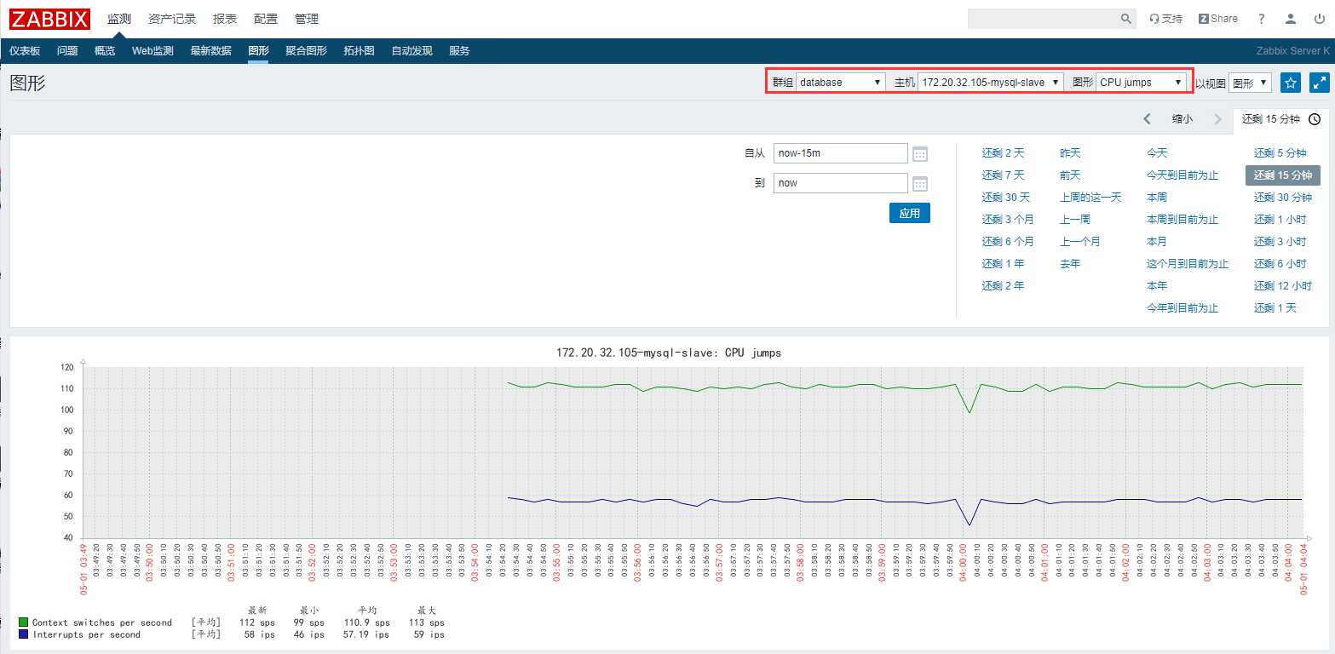Add graph to favorites star
The width and height of the screenshot is (1335, 654).
tap(1291, 83)
